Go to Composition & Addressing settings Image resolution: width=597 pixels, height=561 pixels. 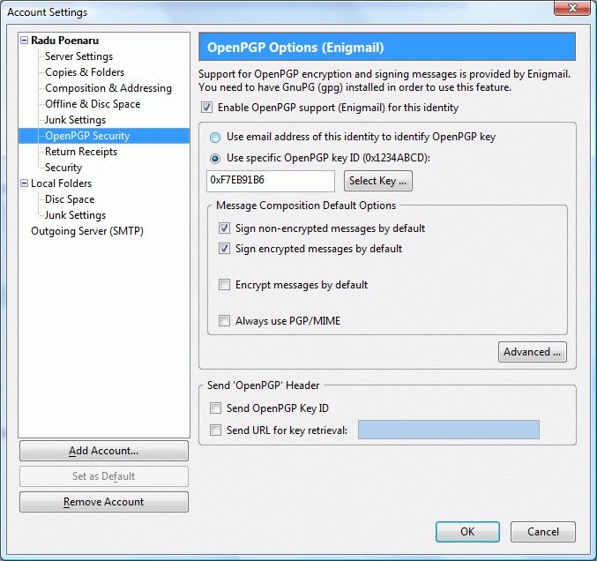[x=108, y=88]
